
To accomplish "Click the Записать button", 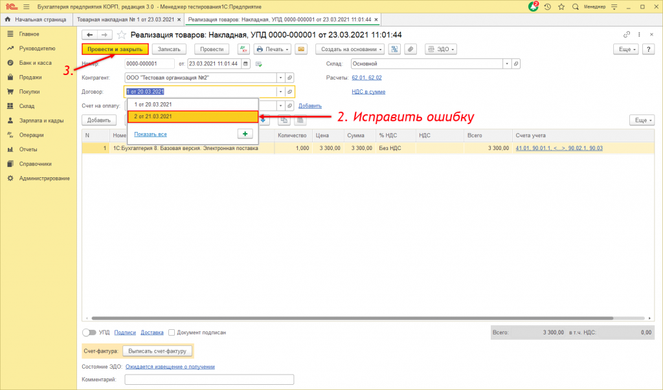I will [169, 49].
